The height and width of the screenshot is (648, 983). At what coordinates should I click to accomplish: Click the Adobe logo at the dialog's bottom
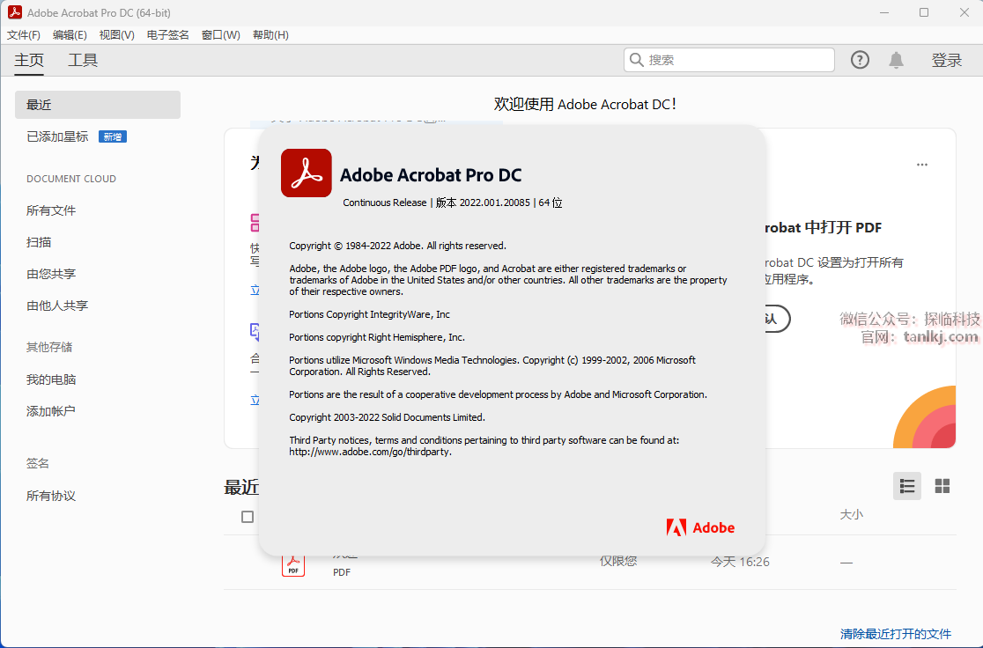[x=700, y=527]
